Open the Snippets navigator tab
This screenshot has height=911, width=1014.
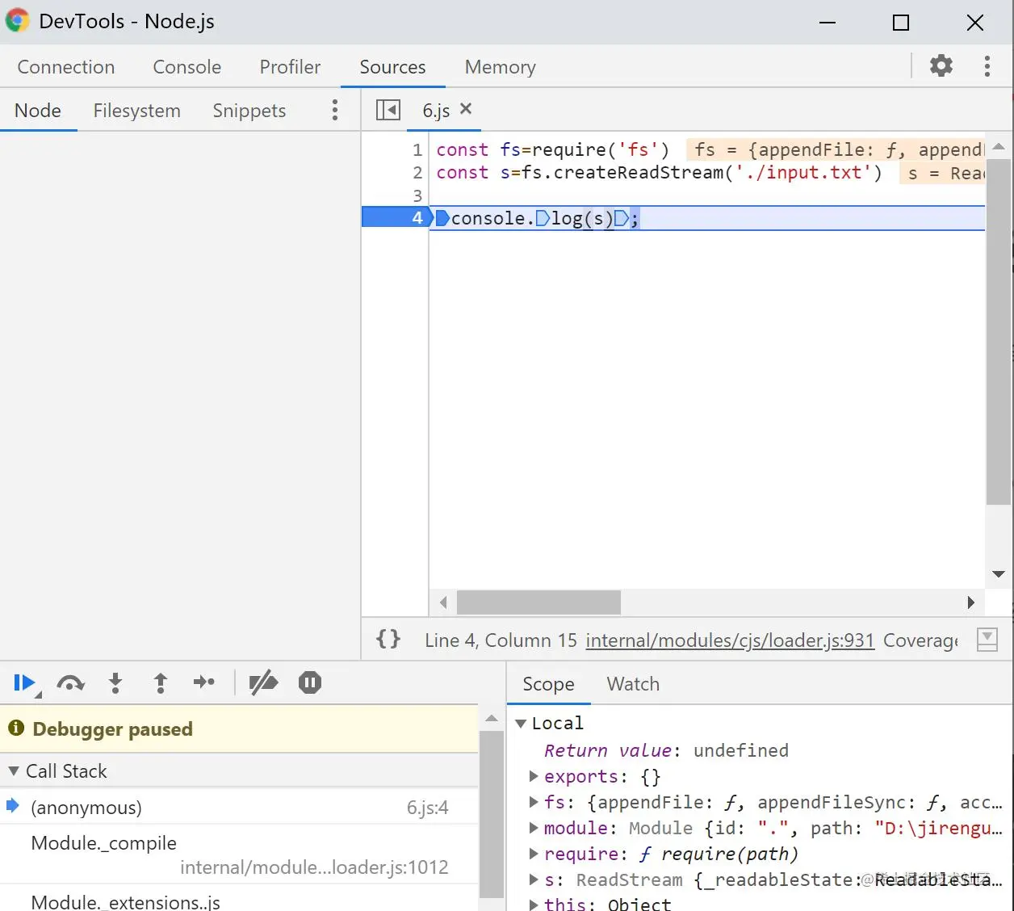point(249,111)
